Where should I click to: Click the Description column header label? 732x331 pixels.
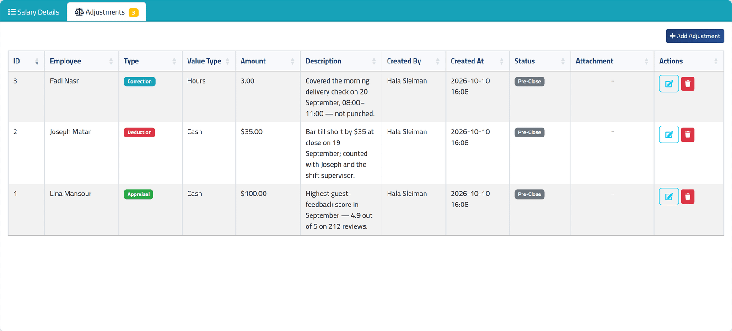[323, 61]
